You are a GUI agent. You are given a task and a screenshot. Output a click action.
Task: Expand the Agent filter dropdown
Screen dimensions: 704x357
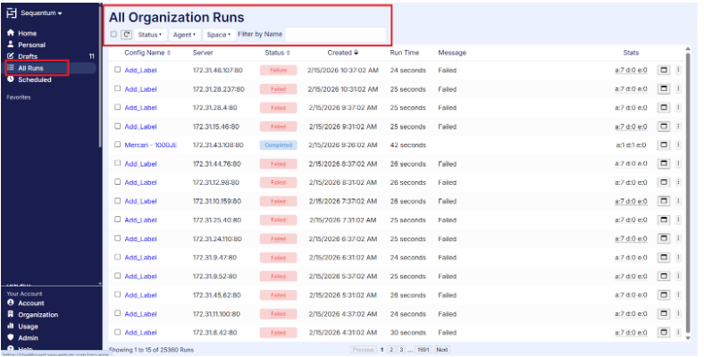click(183, 35)
